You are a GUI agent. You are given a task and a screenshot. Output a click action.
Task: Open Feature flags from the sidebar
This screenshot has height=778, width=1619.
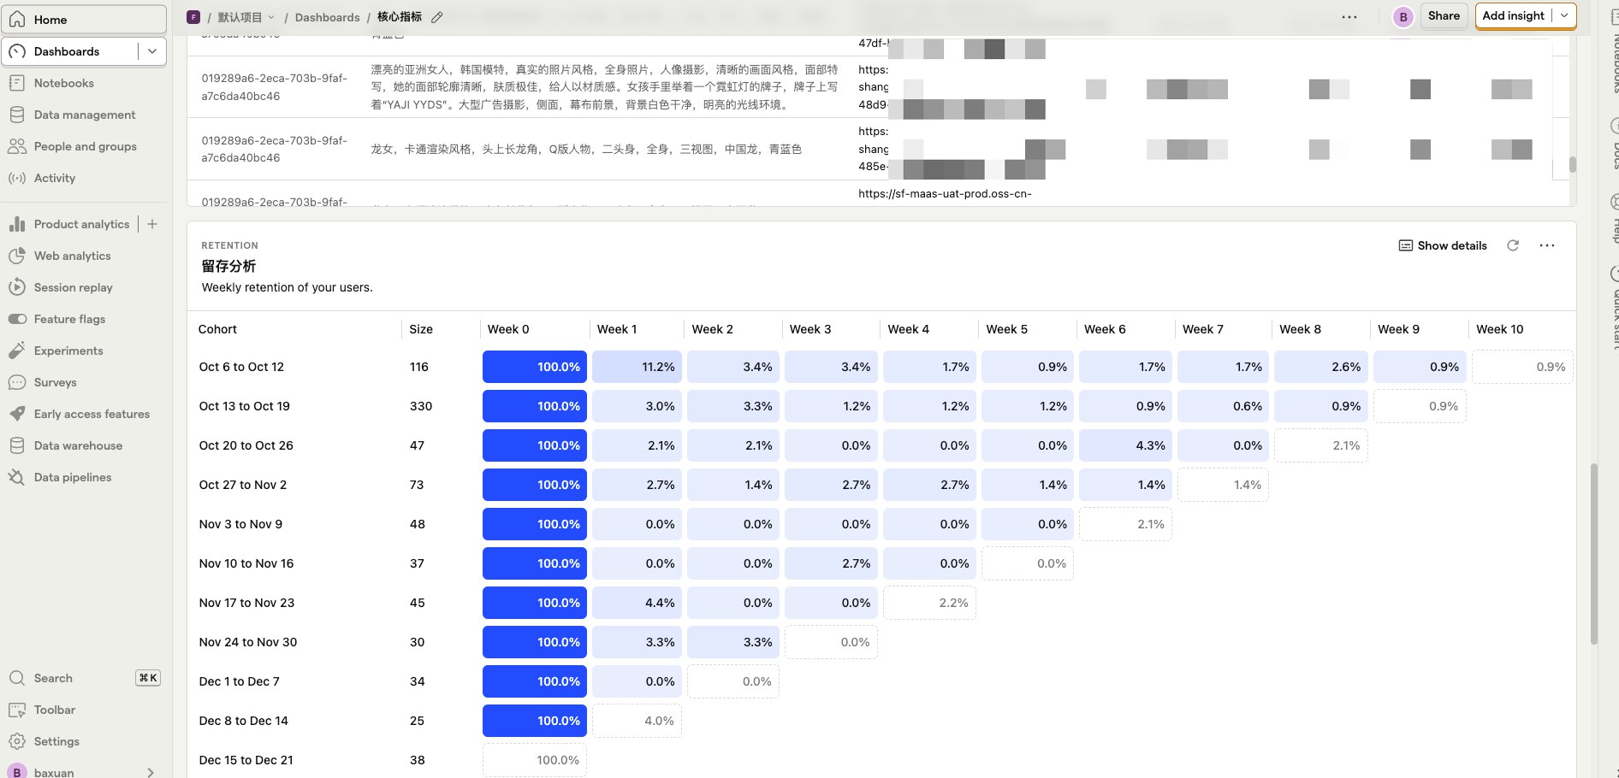coord(69,319)
